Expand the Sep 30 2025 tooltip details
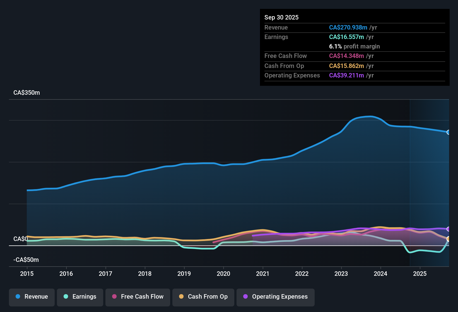Image resolution: width=458 pixels, height=312 pixels. 281,17
